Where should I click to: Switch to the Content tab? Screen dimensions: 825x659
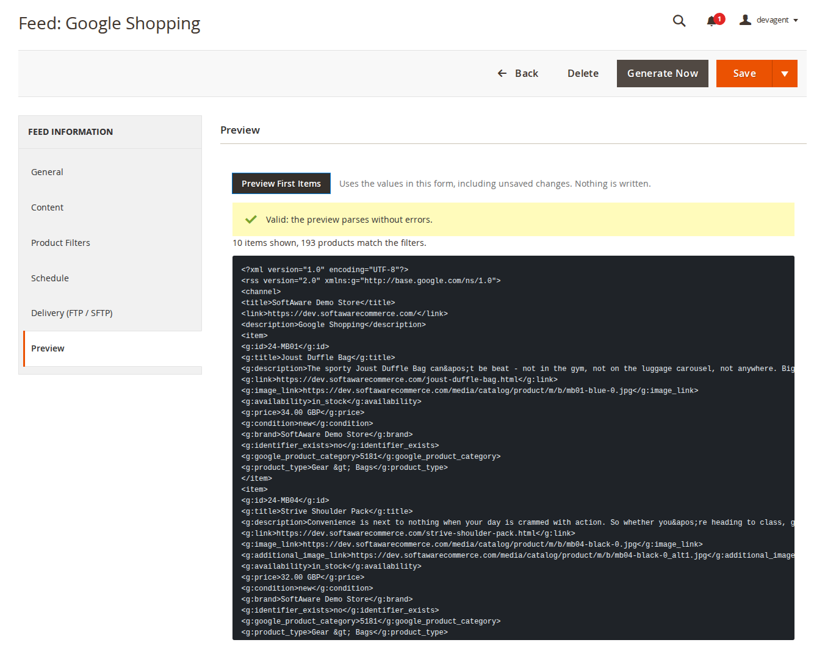[x=110, y=207]
